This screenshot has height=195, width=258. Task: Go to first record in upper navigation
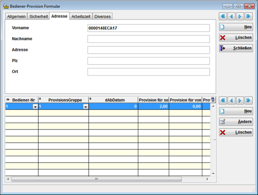click(223, 16)
